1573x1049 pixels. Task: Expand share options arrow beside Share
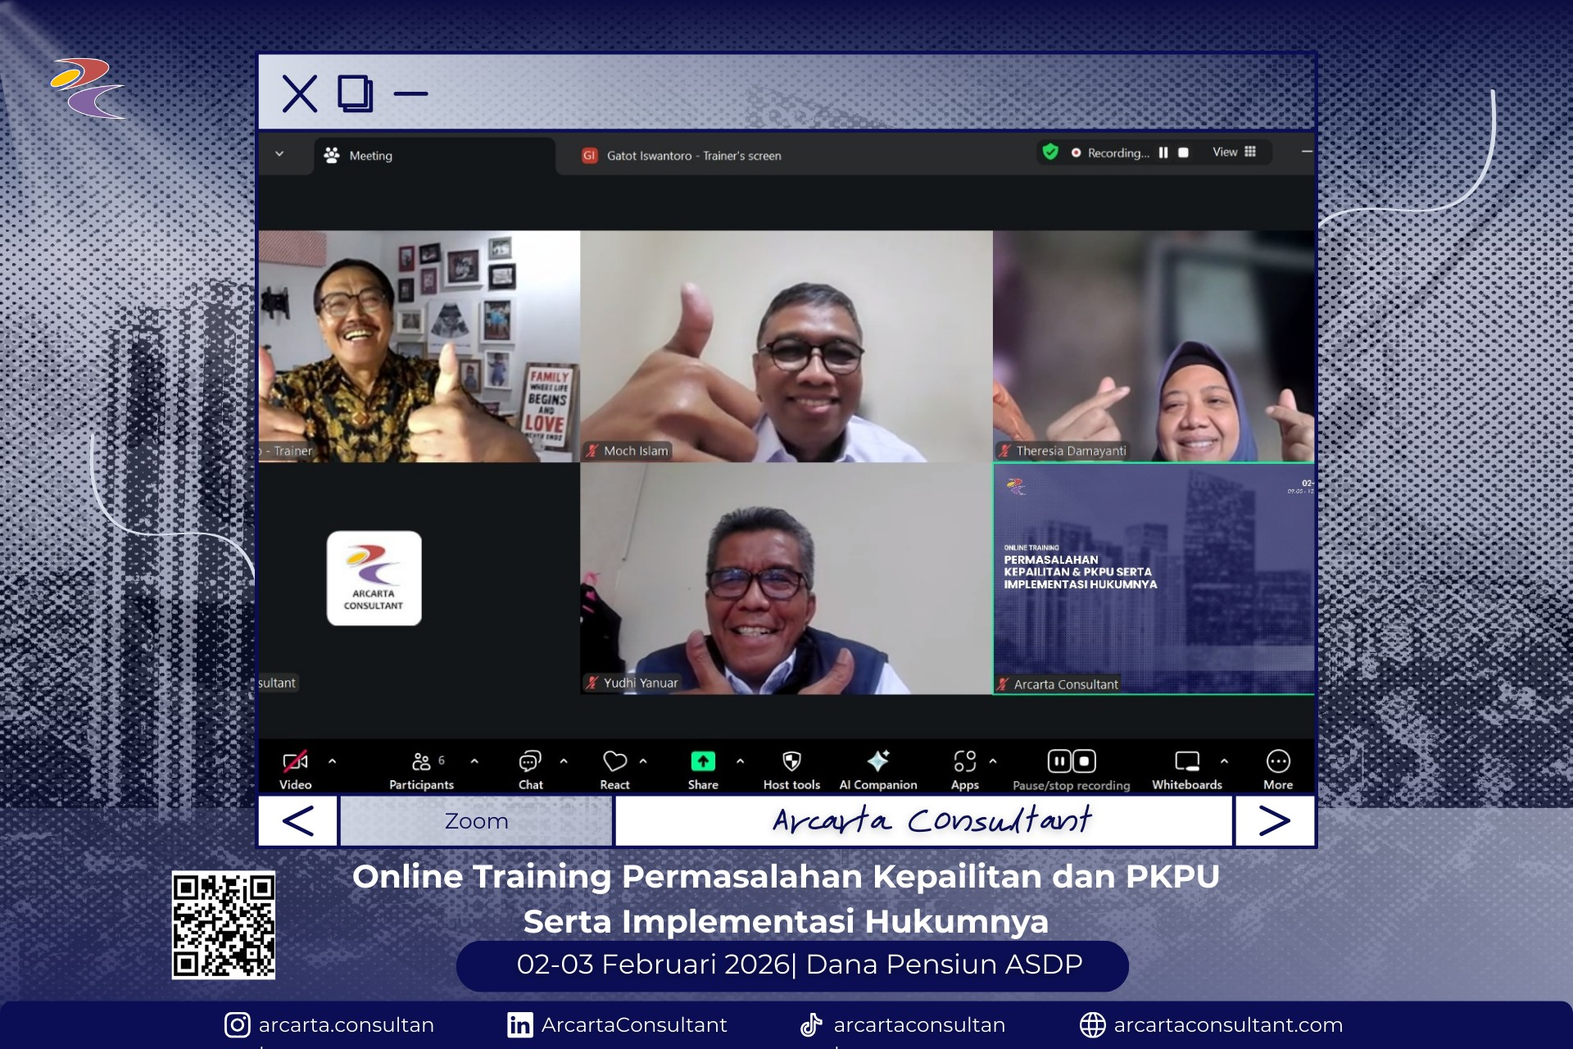coord(740,761)
